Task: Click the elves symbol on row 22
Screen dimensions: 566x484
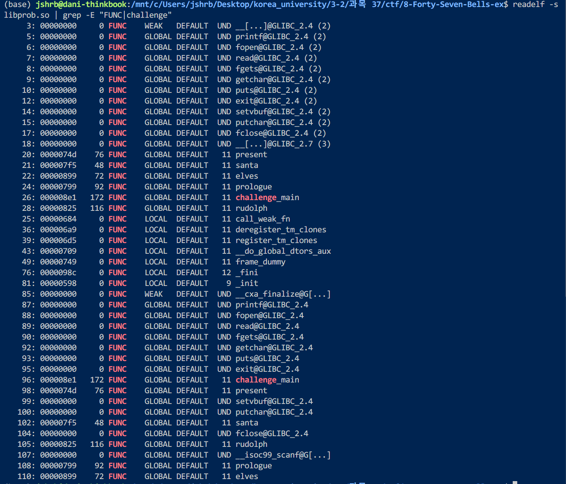Action: click(x=247, y=176)
